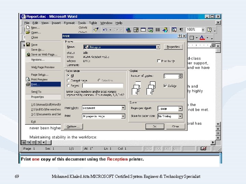Click the Tables and Borders icon
246x184 pixels.
(x=136, y=30)
